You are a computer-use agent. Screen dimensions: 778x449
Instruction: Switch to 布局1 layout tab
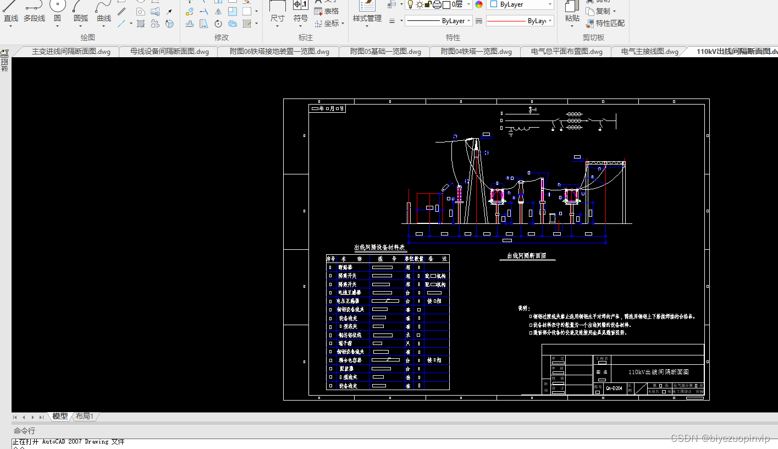85,417
